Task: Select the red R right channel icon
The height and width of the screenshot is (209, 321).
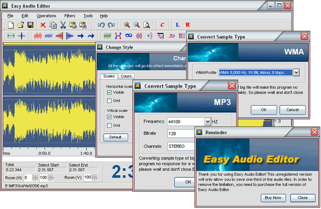Action: click(x=188, y=25)
